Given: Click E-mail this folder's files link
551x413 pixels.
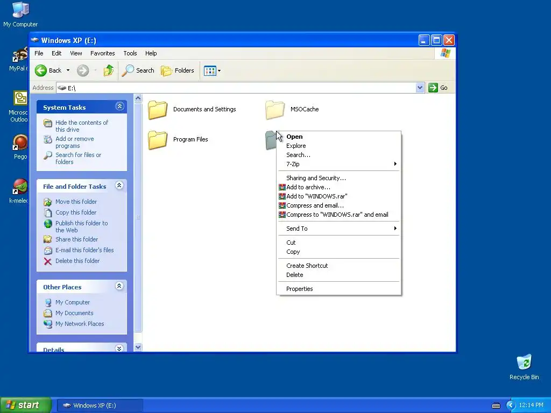Looking at the screenshot, I should click(x=84, y=250).
